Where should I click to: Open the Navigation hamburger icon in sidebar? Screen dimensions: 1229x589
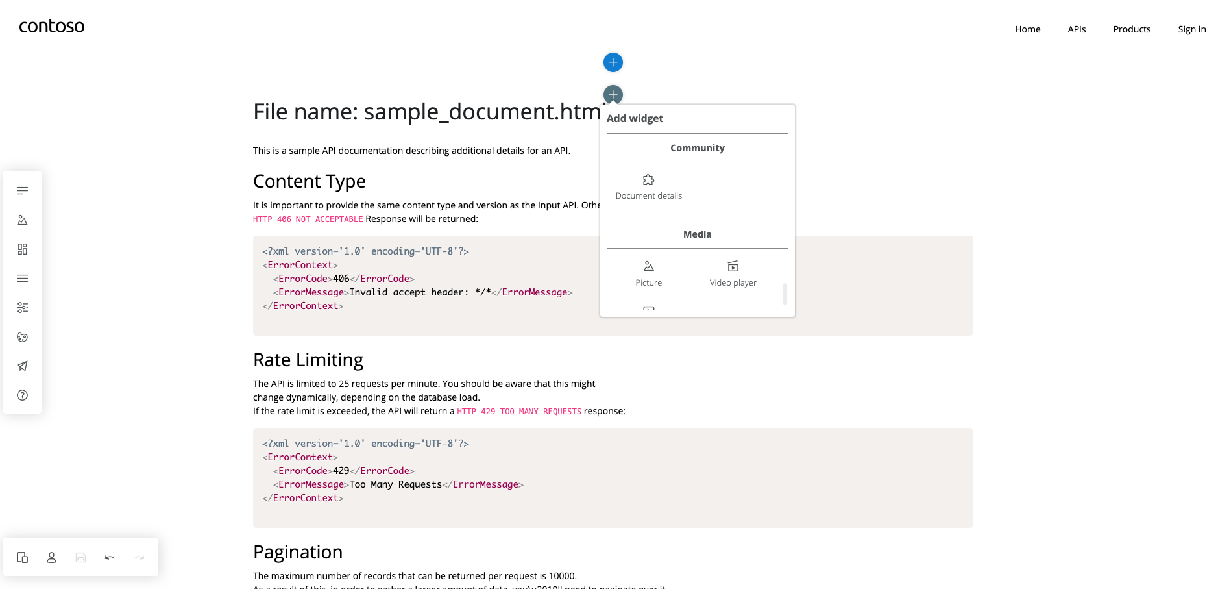coord(22,279)
